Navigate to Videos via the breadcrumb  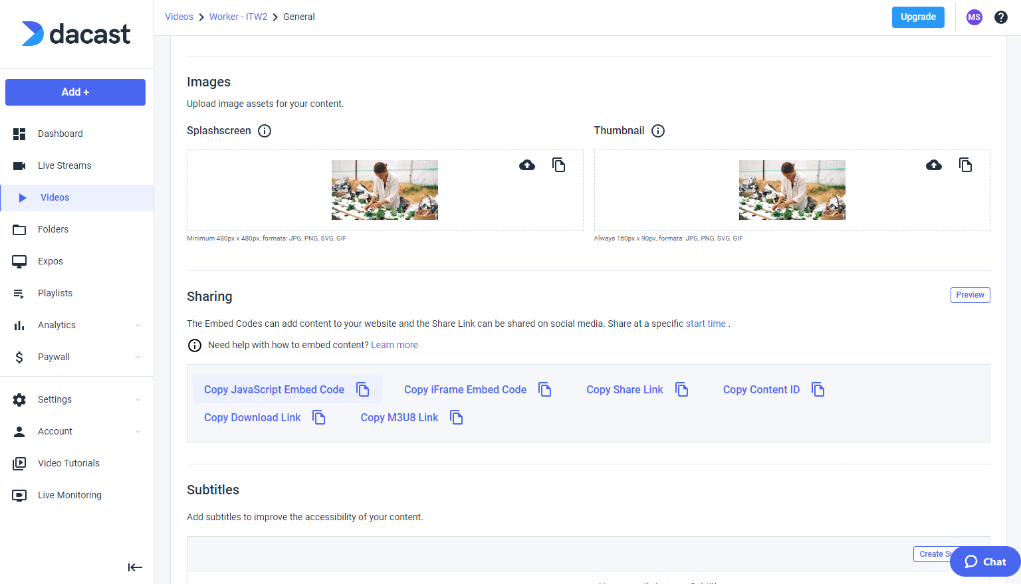[179, 17]
